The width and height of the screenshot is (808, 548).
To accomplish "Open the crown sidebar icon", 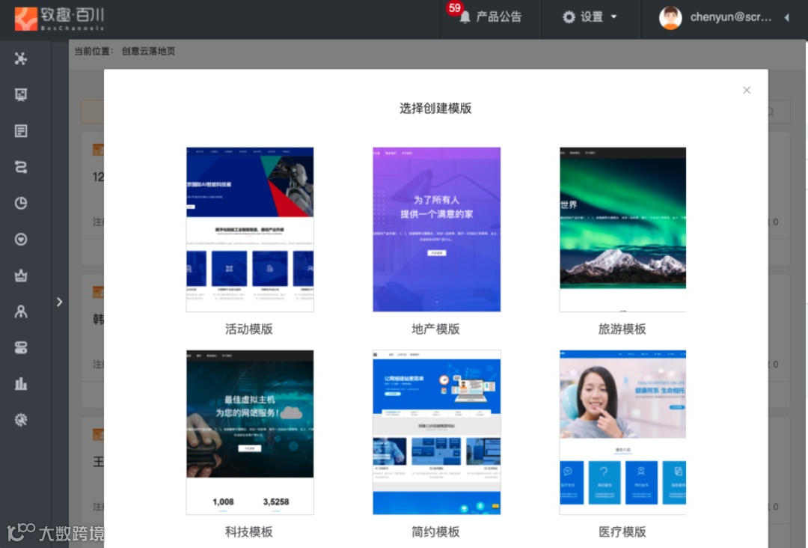I will 21,275.
